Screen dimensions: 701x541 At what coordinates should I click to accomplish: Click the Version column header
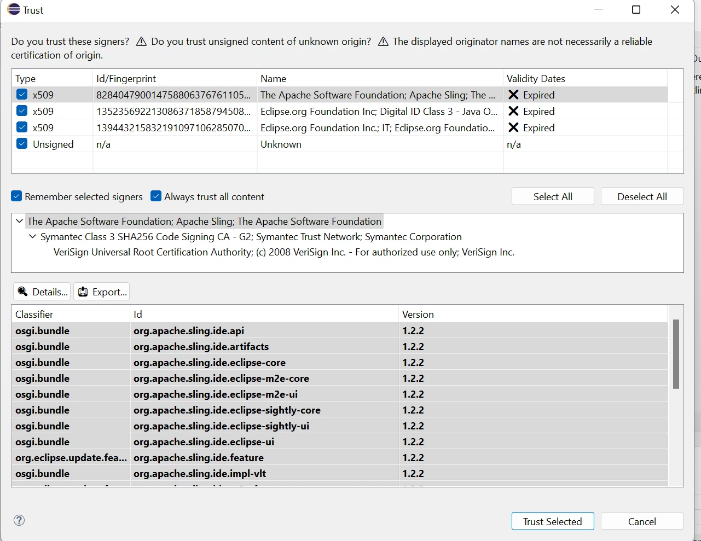(533, 314)
